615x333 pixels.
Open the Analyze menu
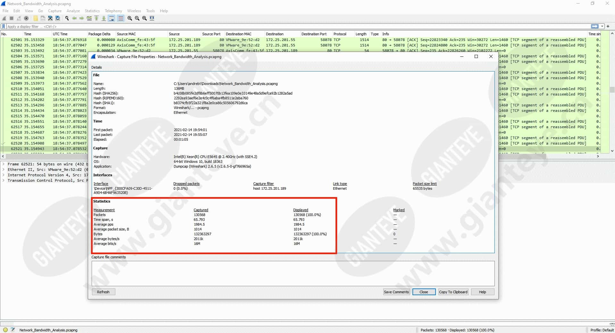coord(73,11)
